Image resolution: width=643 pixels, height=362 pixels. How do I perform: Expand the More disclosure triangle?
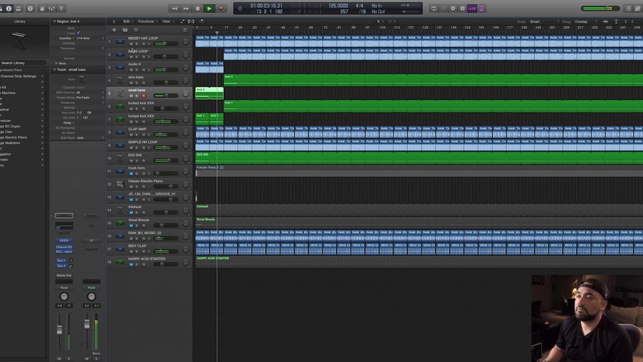pyautogui.click(x=56, y=64)
